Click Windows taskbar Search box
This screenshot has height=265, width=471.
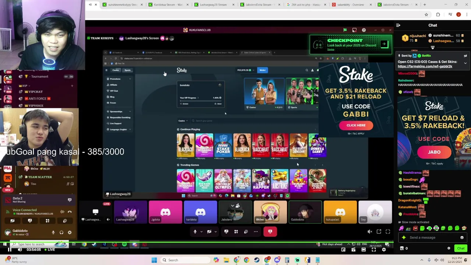click(x=186, y=260)
